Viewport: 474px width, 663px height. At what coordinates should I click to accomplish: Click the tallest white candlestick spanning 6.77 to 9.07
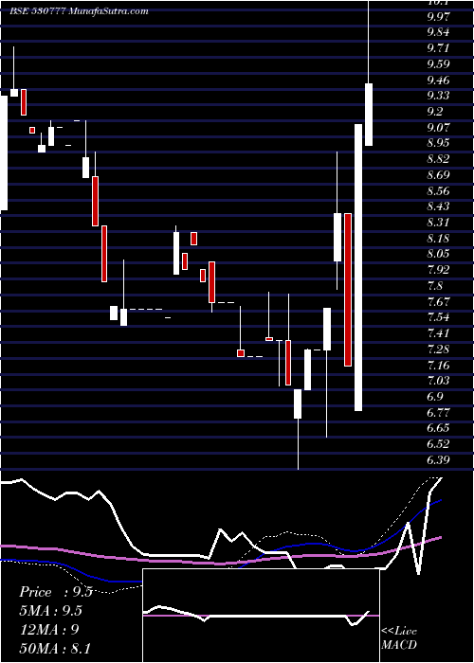[358, 267]
